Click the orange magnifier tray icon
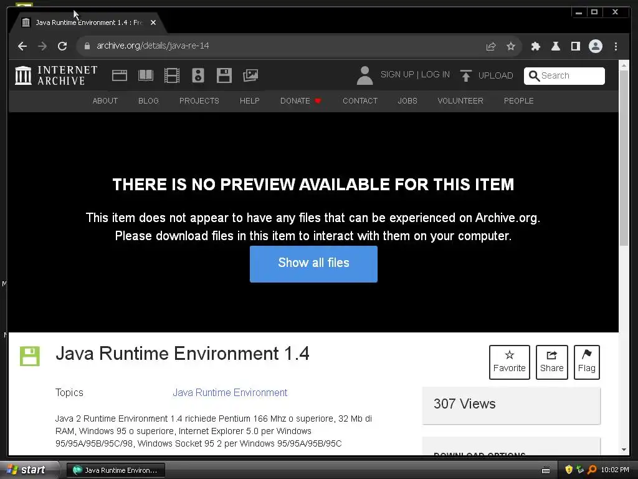 coord(592,470)
